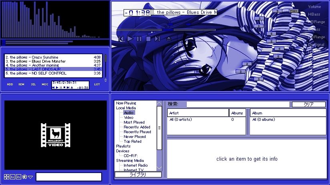The image size is (330, 185).
Task: Select 'Video' under Local Media
Action: (x=128, y=118)
